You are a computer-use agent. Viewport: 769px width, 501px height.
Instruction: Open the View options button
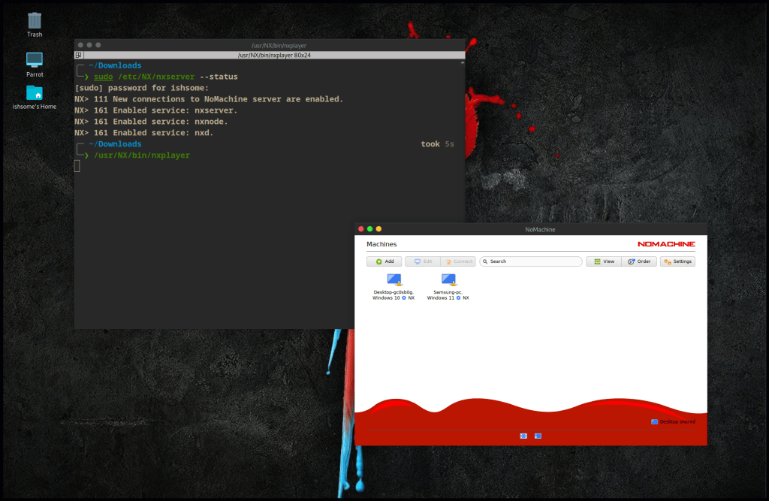[604, 261]
